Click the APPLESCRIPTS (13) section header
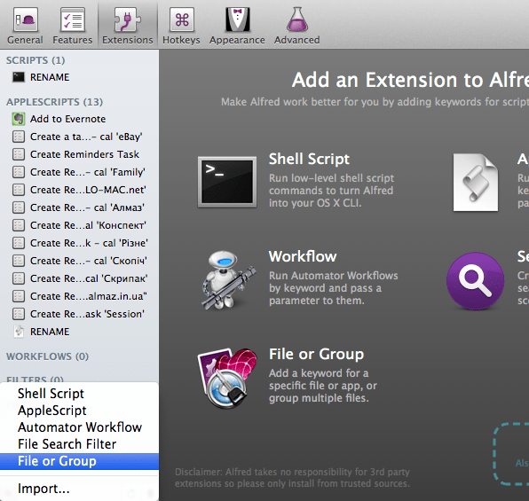 [54, 102]
